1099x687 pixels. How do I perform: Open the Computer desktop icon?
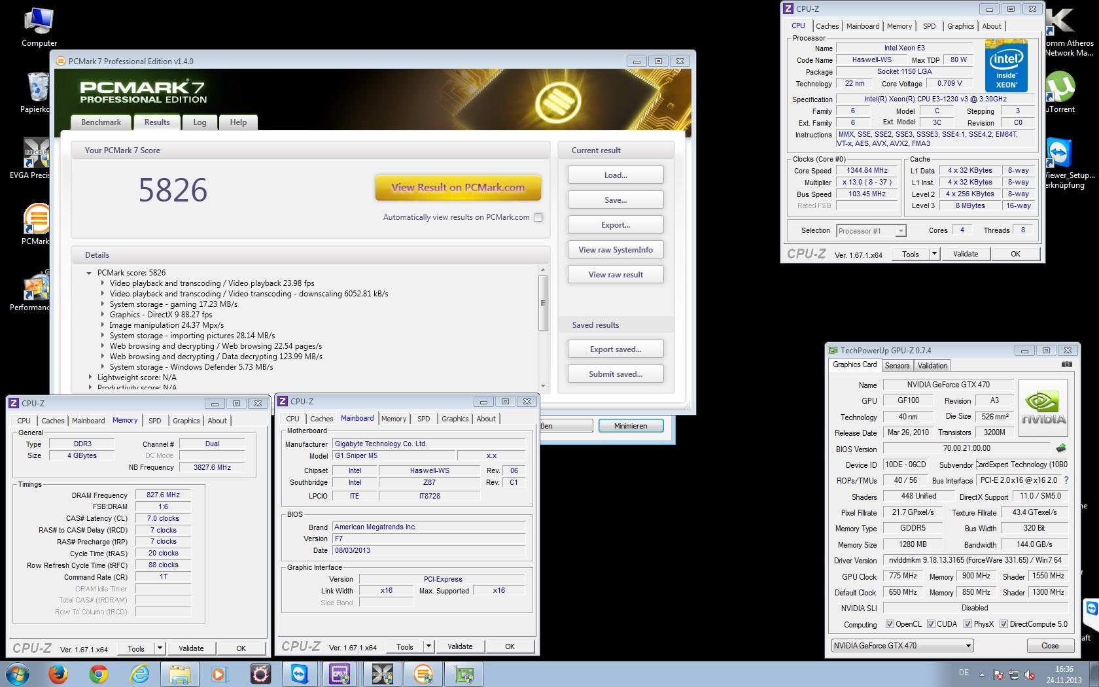pos(39,27)
